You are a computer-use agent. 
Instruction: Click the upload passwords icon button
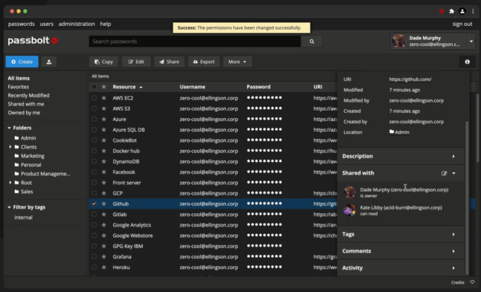coord(49,61)
